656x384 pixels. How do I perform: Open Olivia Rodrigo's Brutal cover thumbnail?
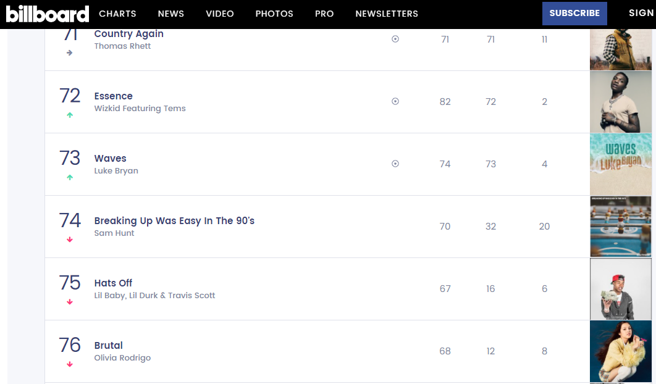(620, 351)
